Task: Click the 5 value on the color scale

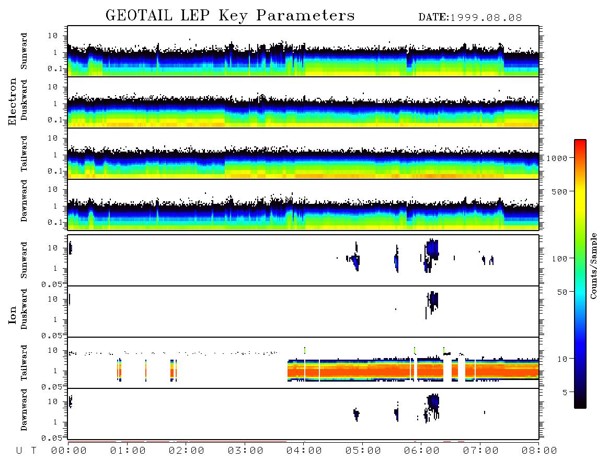Action: [565, 392]
